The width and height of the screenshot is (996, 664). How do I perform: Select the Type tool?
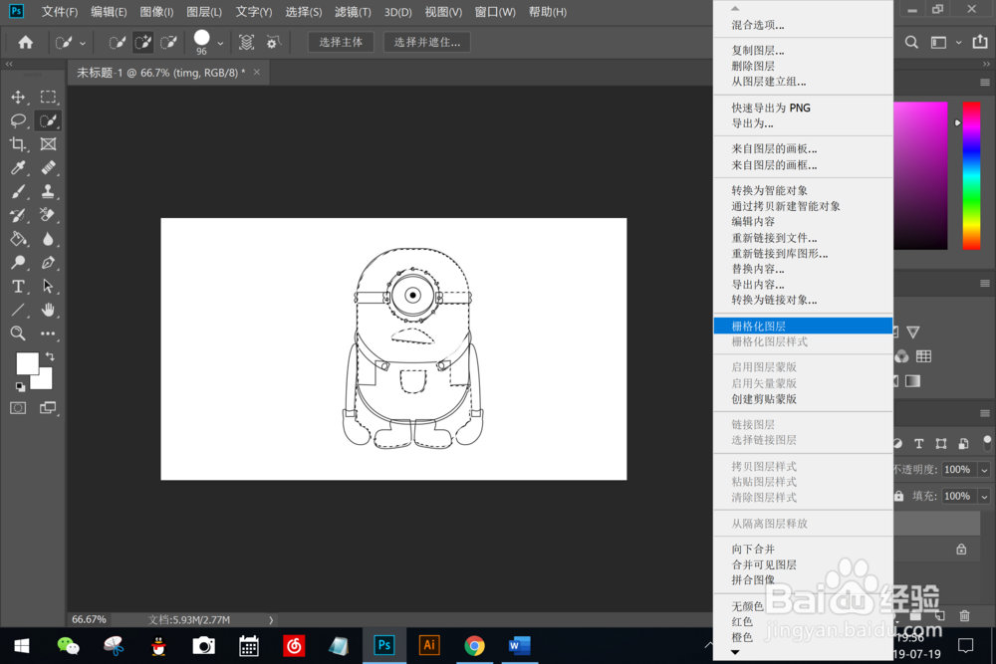18,287
